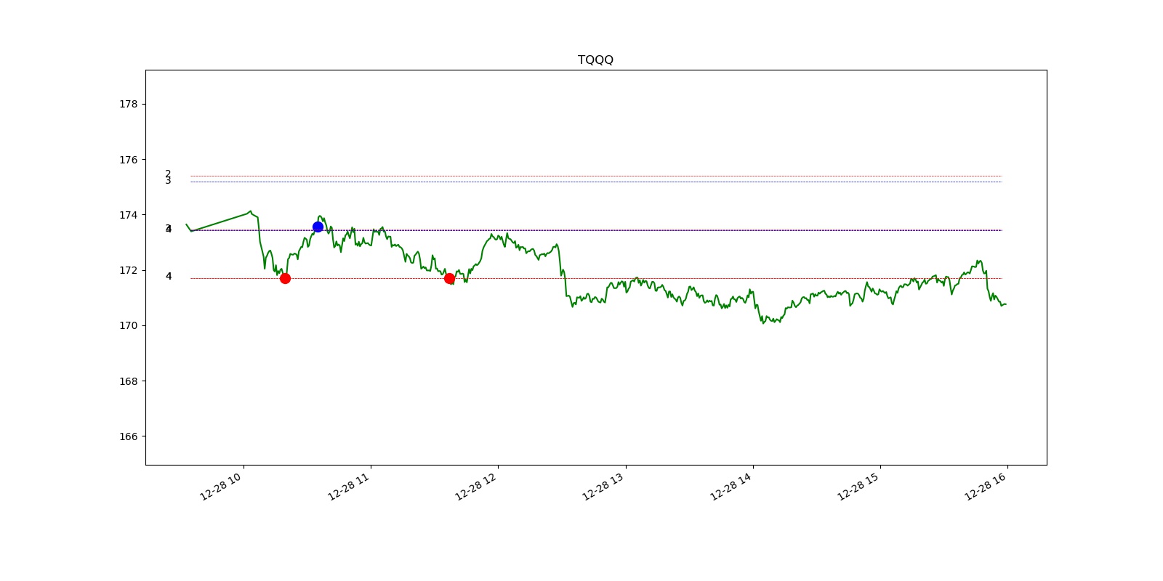Click y-axis label 176
Screen dimensions: 1163x581
pyautogui.click(x=128, y=160)
